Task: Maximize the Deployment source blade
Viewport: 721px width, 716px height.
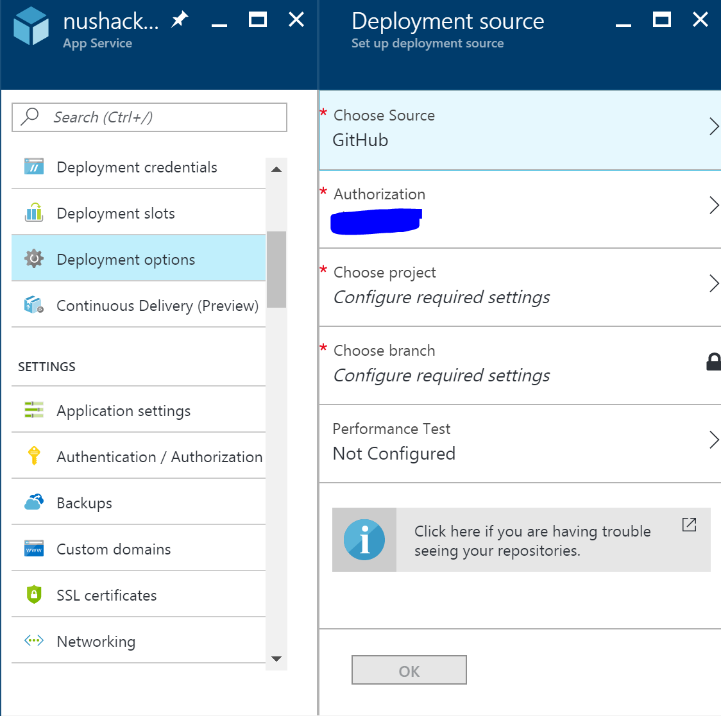Action: (x=662, y=20)
